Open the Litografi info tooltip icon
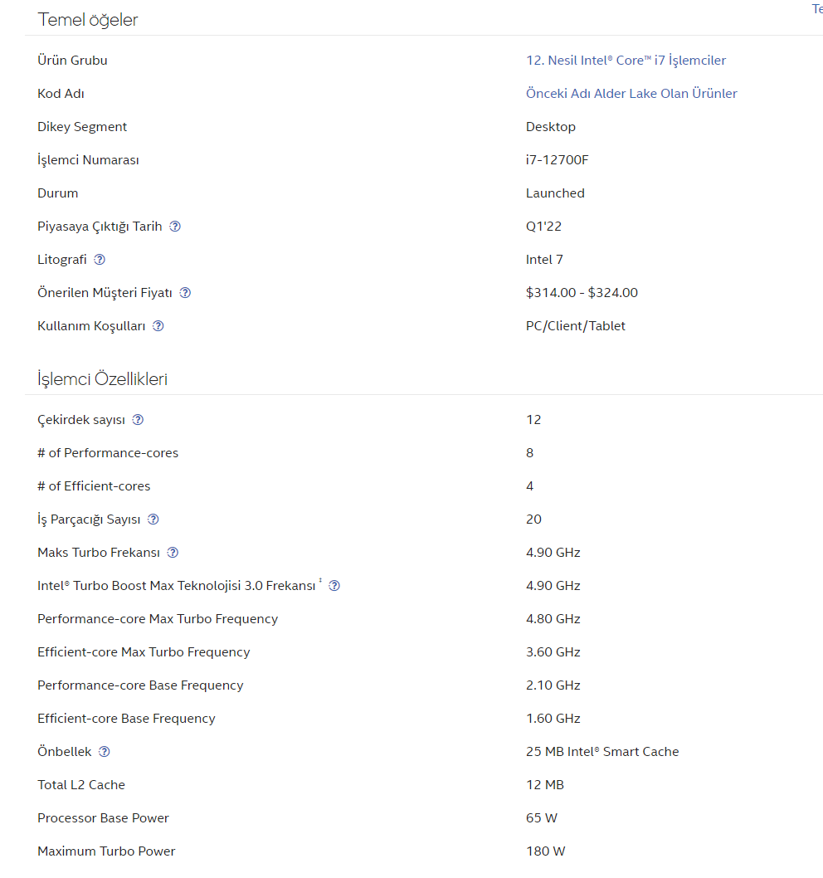 click(x=100, y=260)
